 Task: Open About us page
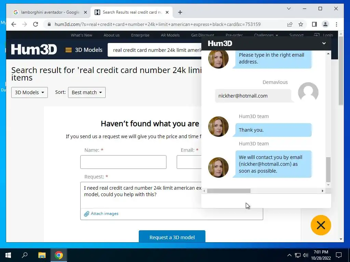pos(111,35)
